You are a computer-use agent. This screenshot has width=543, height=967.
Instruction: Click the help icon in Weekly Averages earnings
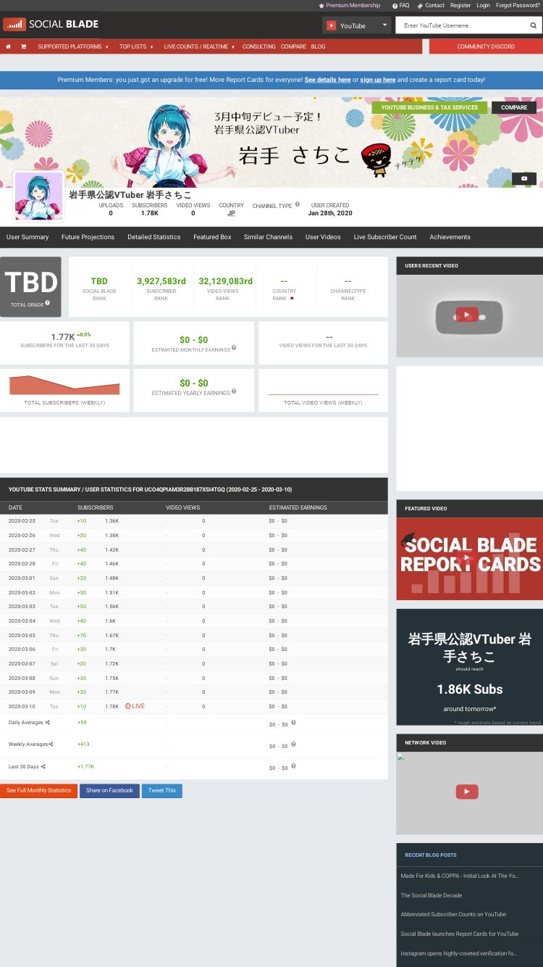pyautogui.click(x=293, y=744)
